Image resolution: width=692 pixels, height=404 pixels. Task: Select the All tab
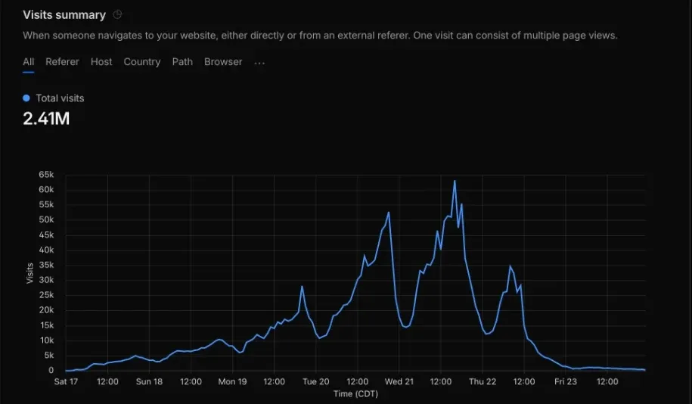coord(28,62)
